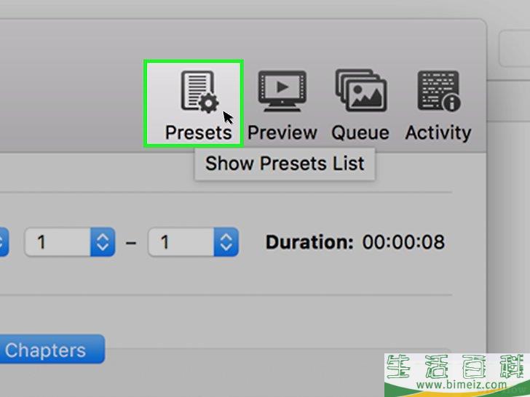Click the Queue stacked-pictures icon
The height and width of the screenshot is (397, 530).
click(360, 91)
